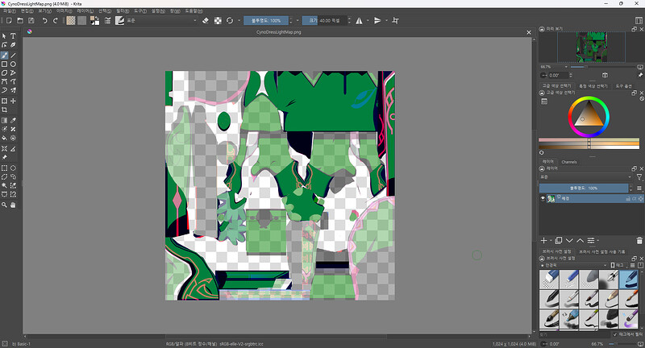
Task: Select the Ellipse shape tool
Action: click(13, 64)
